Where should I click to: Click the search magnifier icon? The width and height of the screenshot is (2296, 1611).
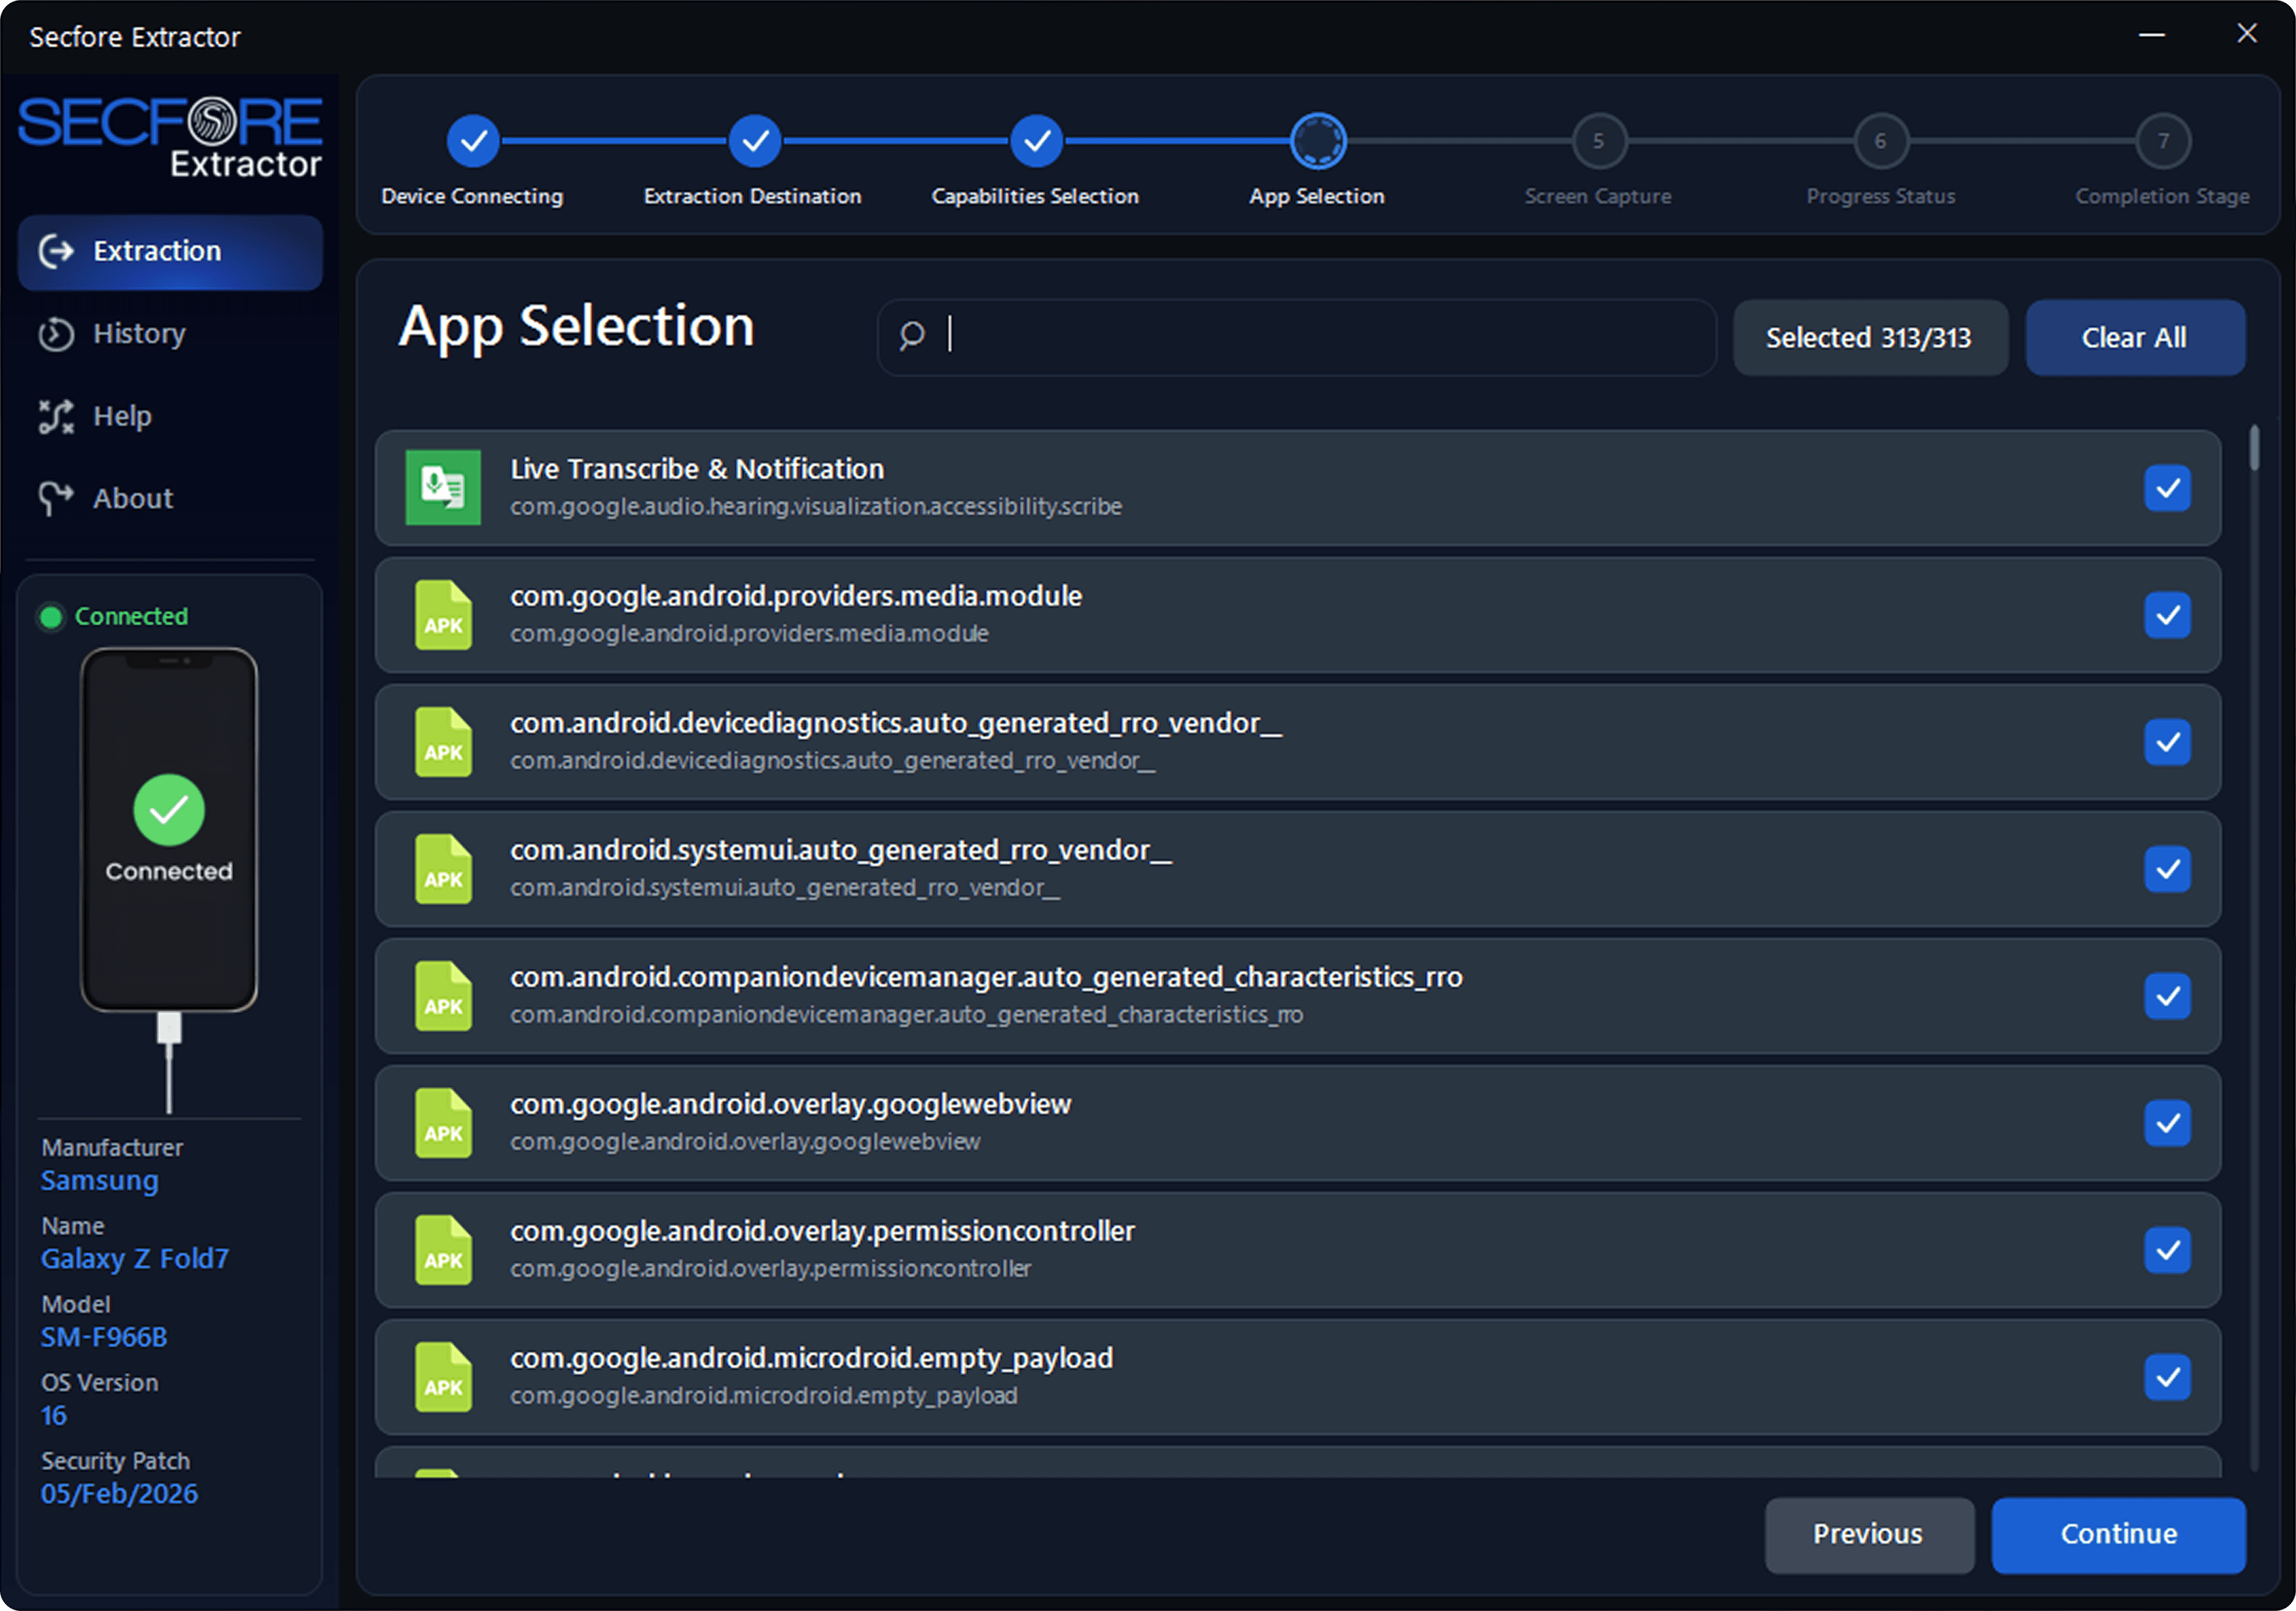[911, 336]
